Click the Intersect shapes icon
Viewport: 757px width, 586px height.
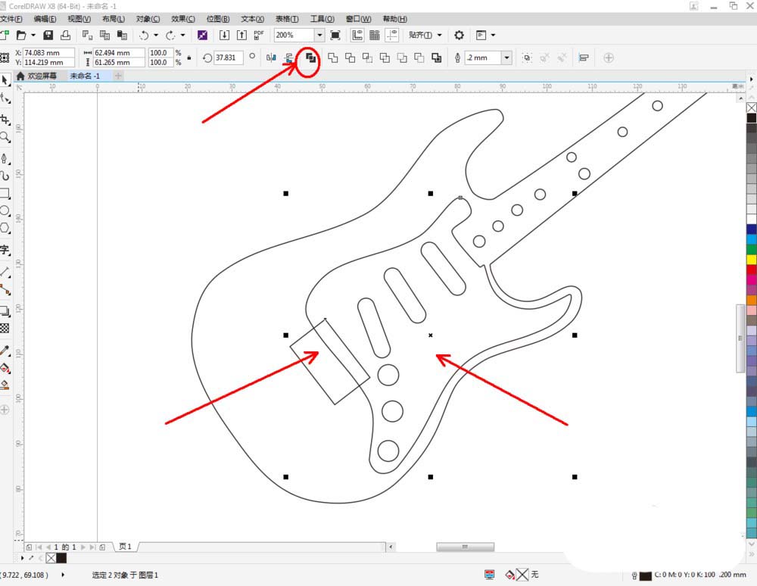click(367, 58)
